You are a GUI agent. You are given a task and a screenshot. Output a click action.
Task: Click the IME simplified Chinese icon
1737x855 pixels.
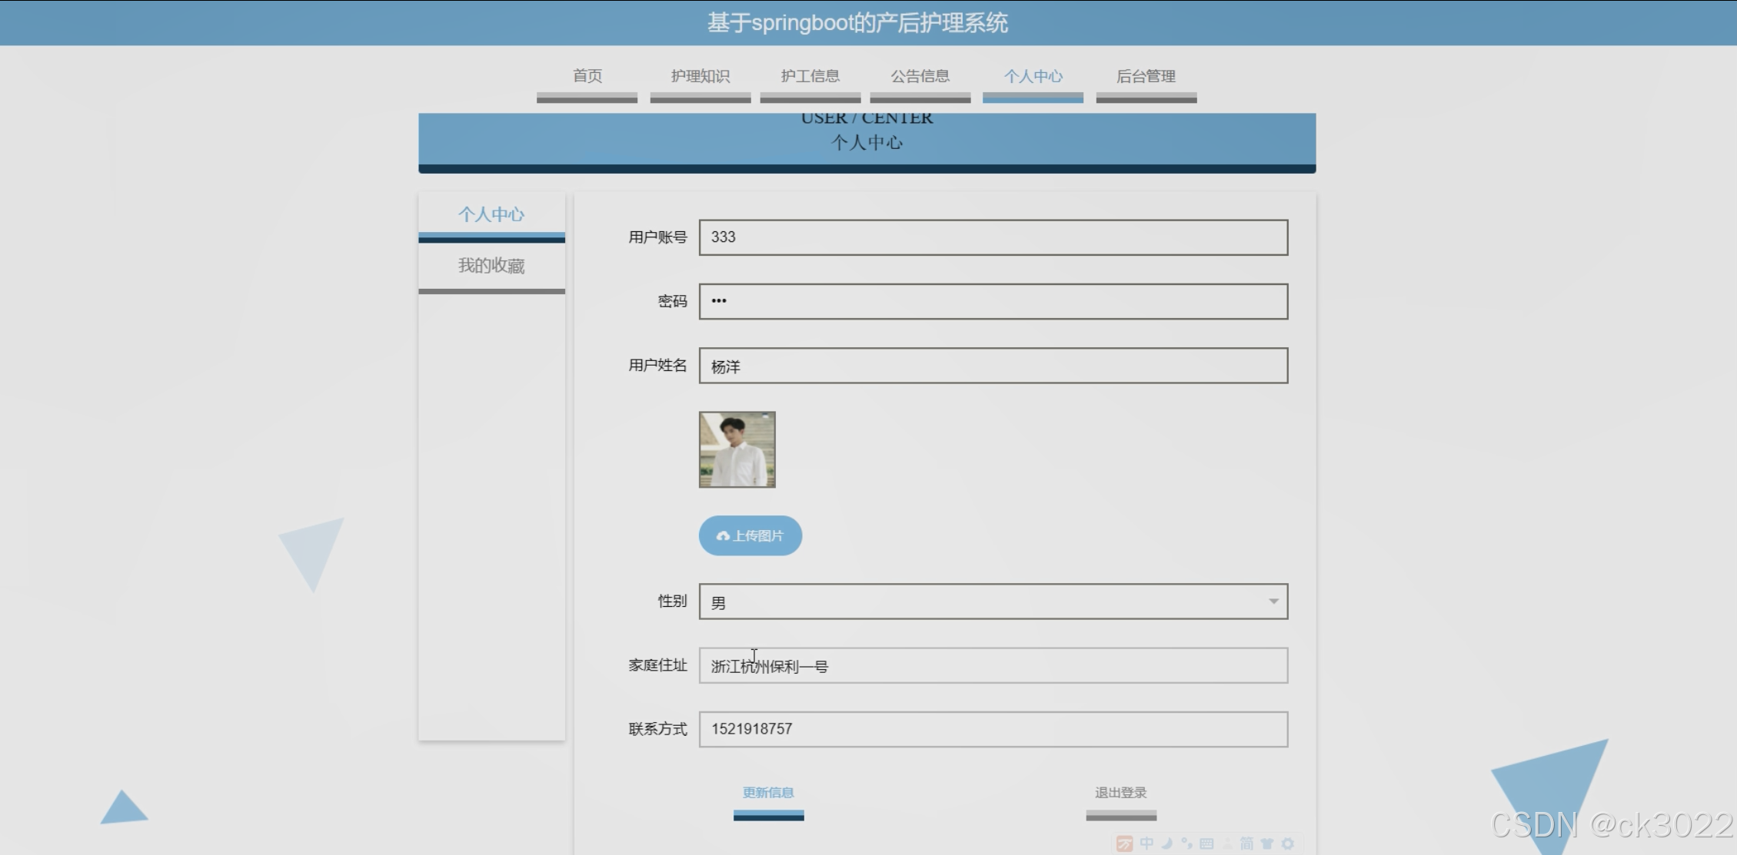pyautogui.click(x=1246, y=843)
